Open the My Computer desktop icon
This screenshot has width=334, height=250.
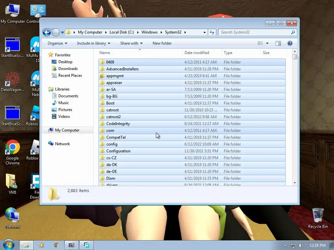tap(13, 14)
